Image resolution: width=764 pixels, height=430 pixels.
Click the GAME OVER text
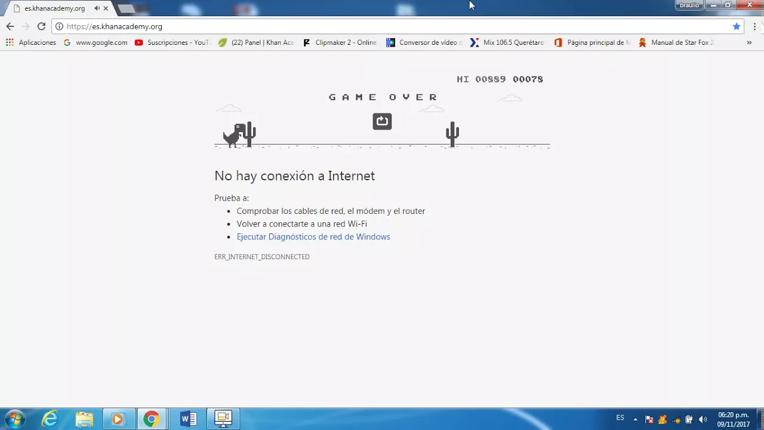[383, 97]
